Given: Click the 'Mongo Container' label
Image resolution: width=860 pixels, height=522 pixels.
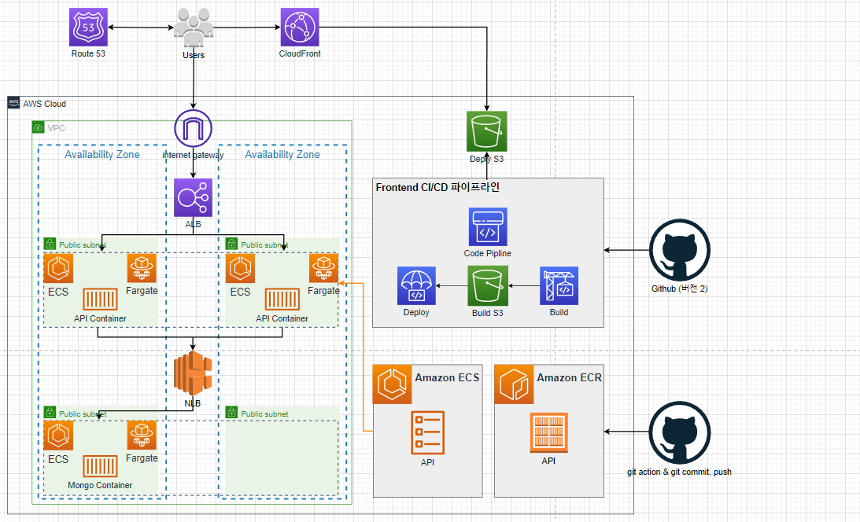Looking at the screenshot, I should point(100,485).
